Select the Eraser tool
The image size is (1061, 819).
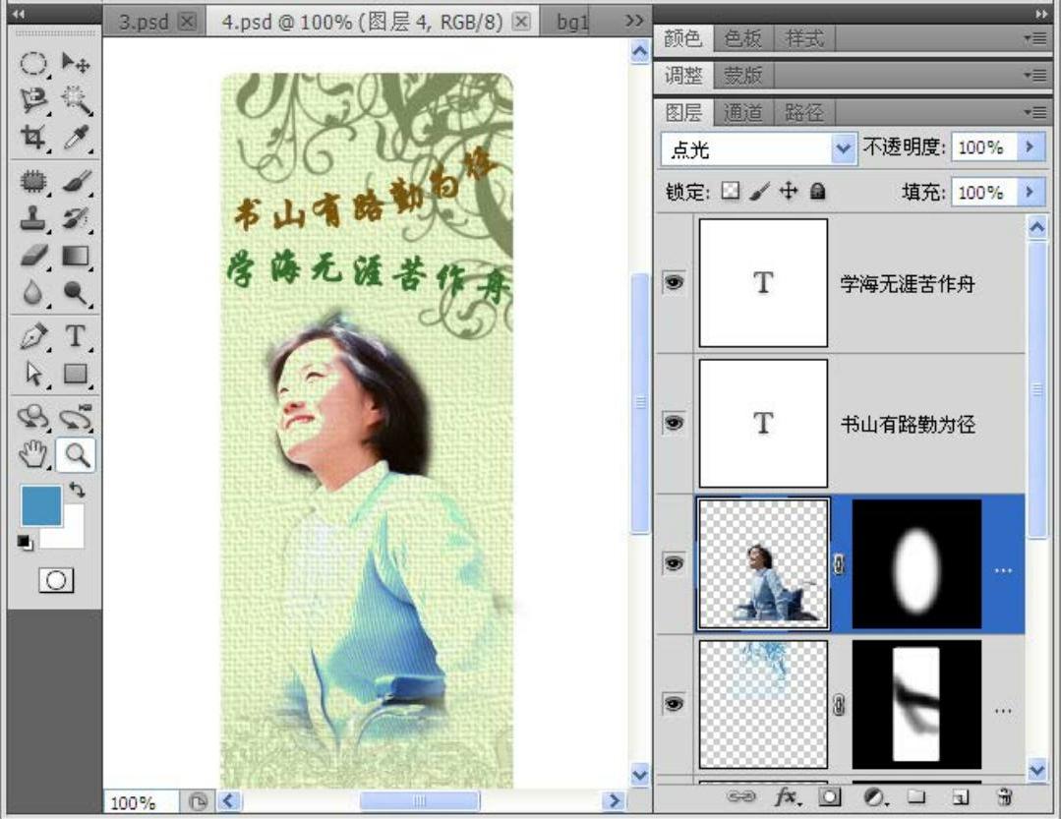pos(33,256)
